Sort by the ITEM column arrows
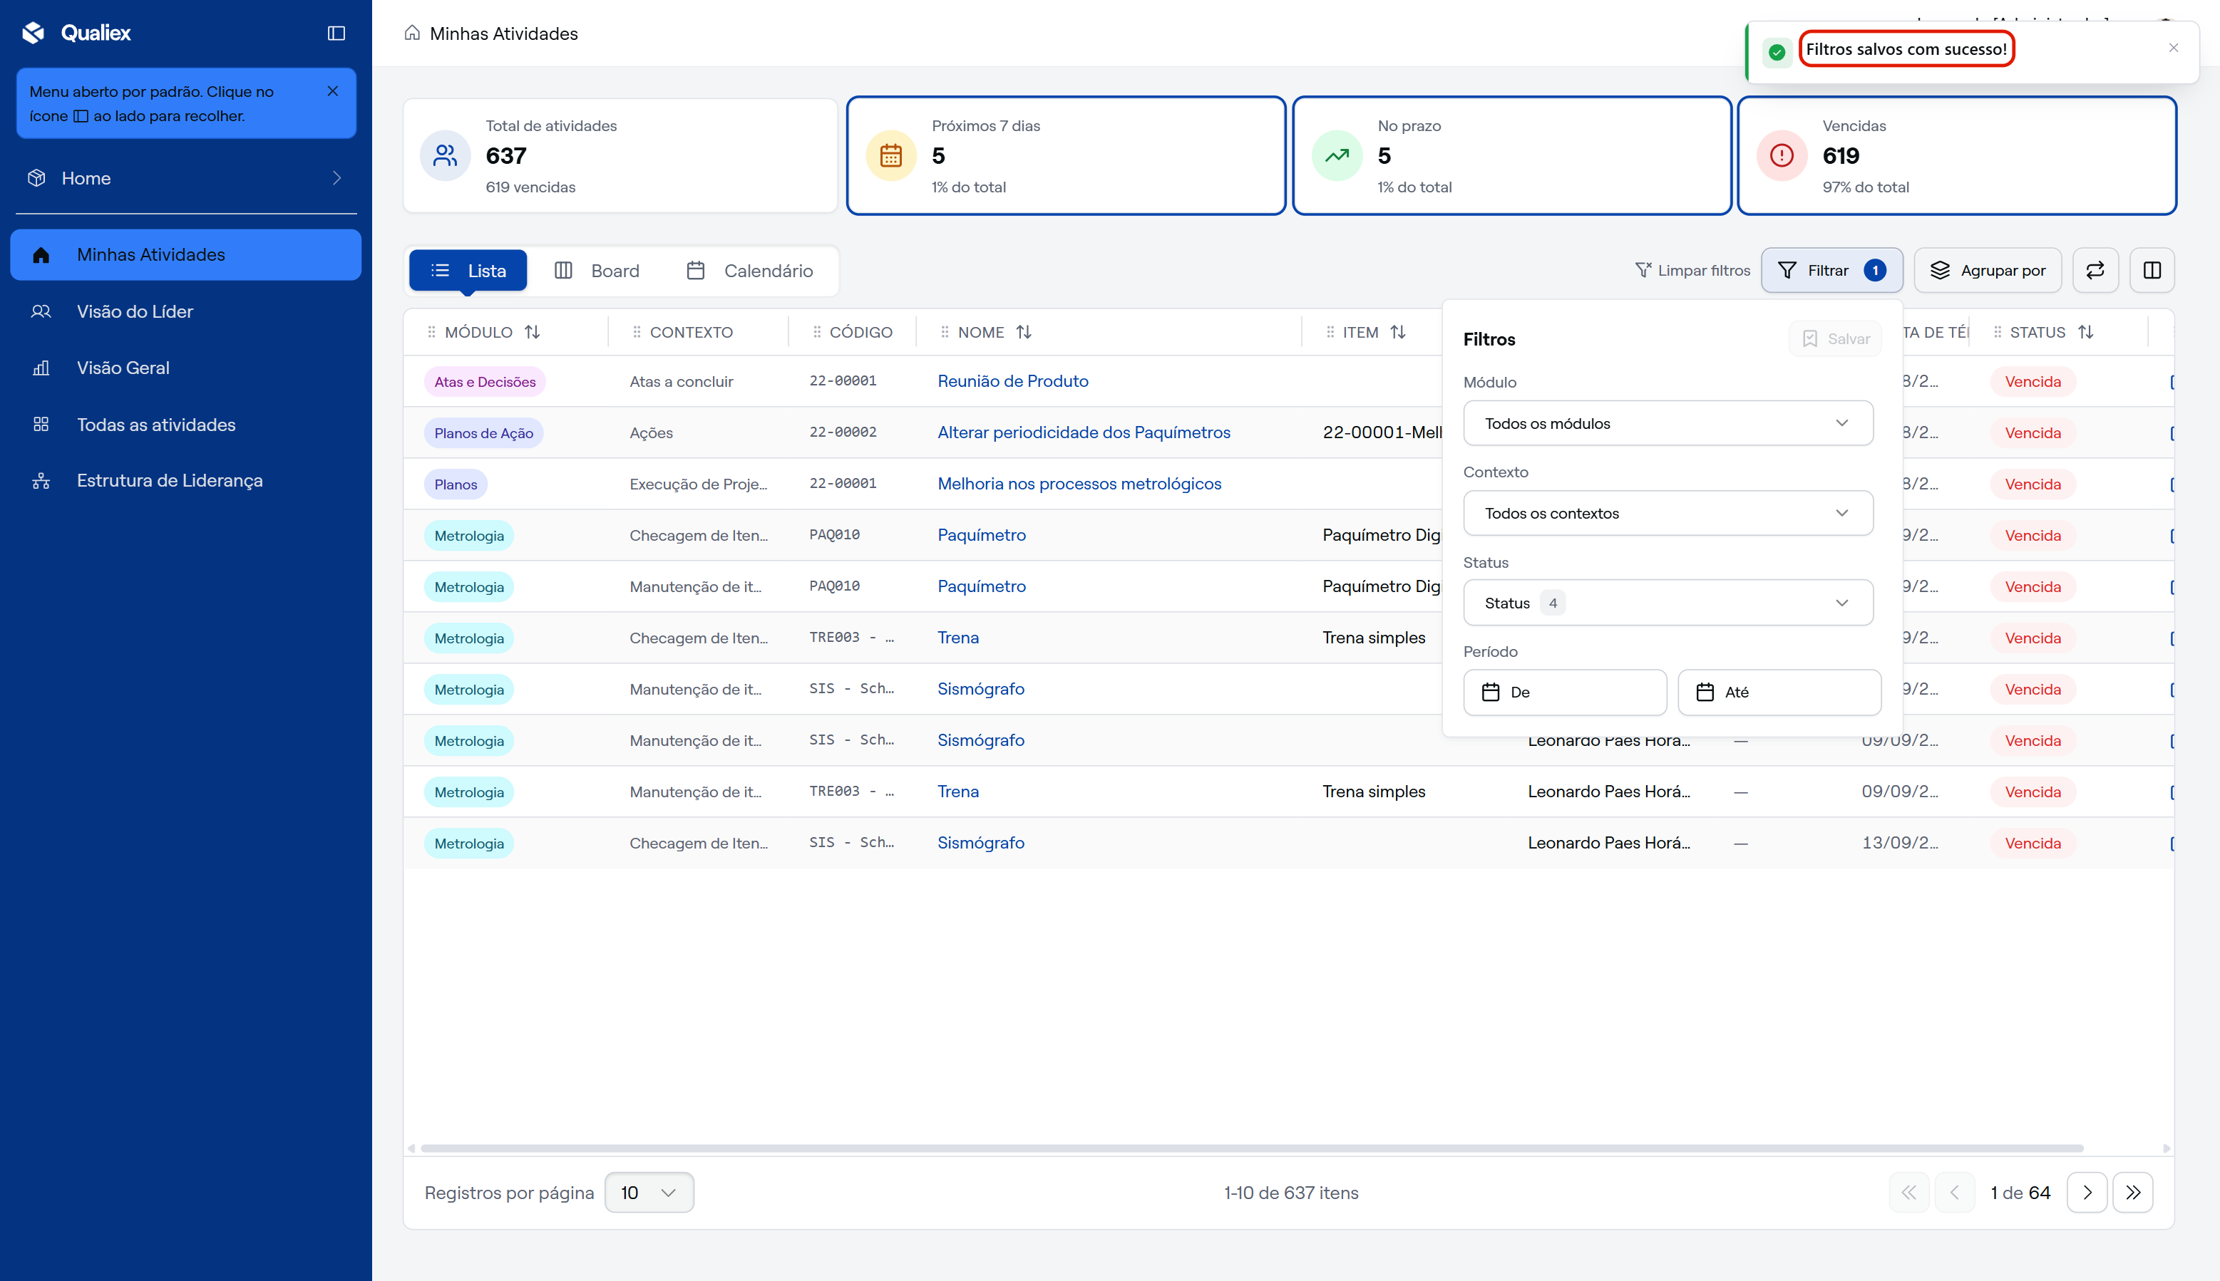 click(x=1398, y=332)
